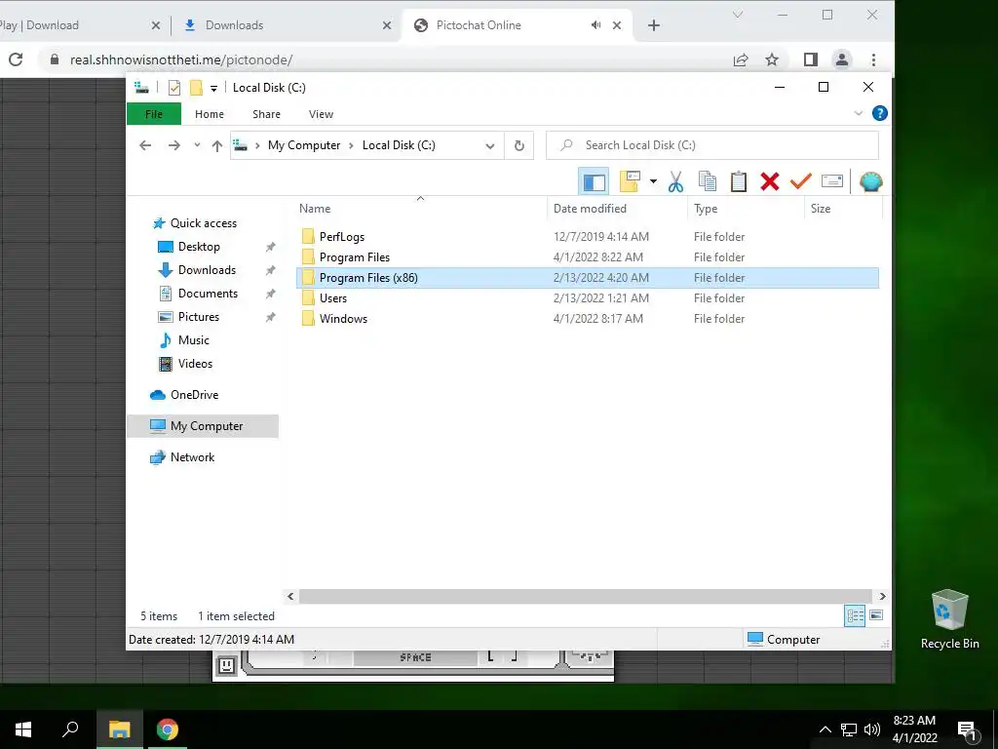
Task: Expand the address bar history dropdown
Action: (490, 146)
